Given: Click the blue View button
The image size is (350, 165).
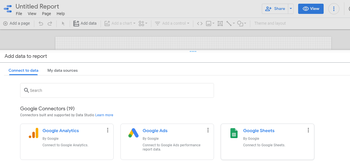Looking at the screenshot, I should pyautogui.click(x=311, y=9).
